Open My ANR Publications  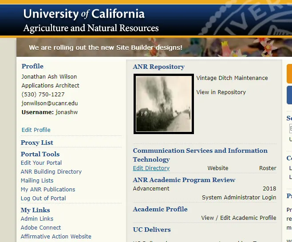tap(48, 190)
